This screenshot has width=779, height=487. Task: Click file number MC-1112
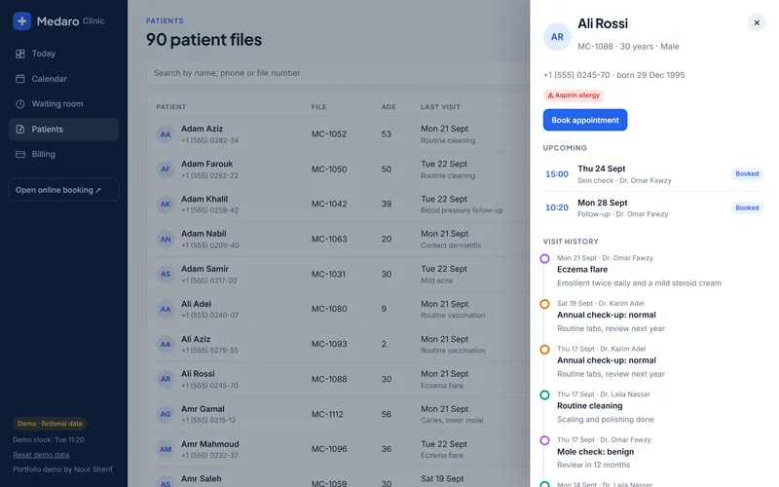(x=327, y=415)
